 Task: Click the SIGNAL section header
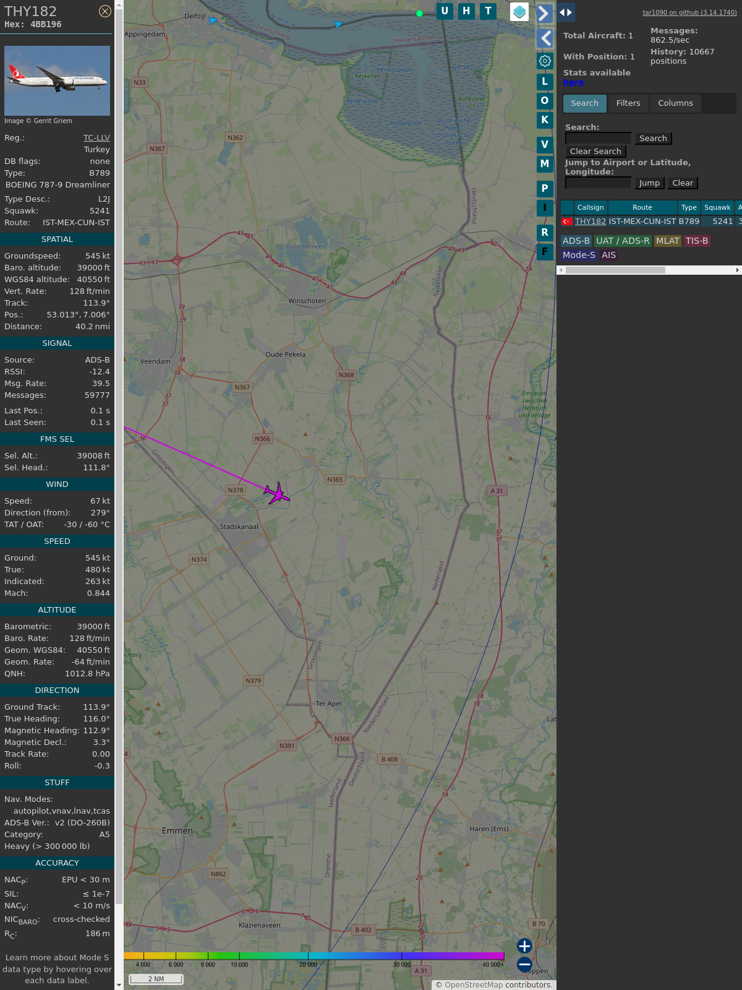pyautogui.click(x=57, y=343)
